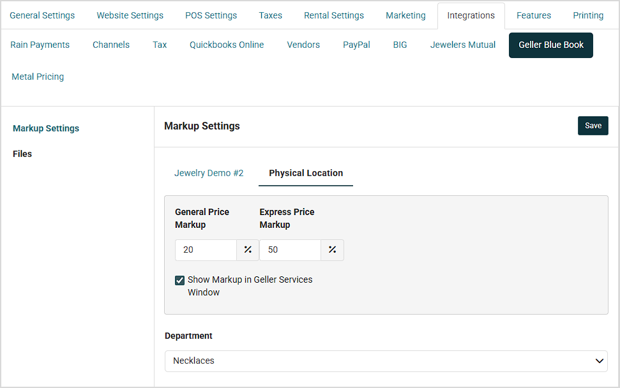Edit the General Price Markup field
Image resolution: width=620 pixels, height=388 pixels.
coord(206,250)
